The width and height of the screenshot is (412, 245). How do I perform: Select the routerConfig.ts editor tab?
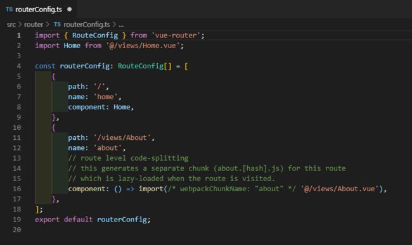pos(39,9)
